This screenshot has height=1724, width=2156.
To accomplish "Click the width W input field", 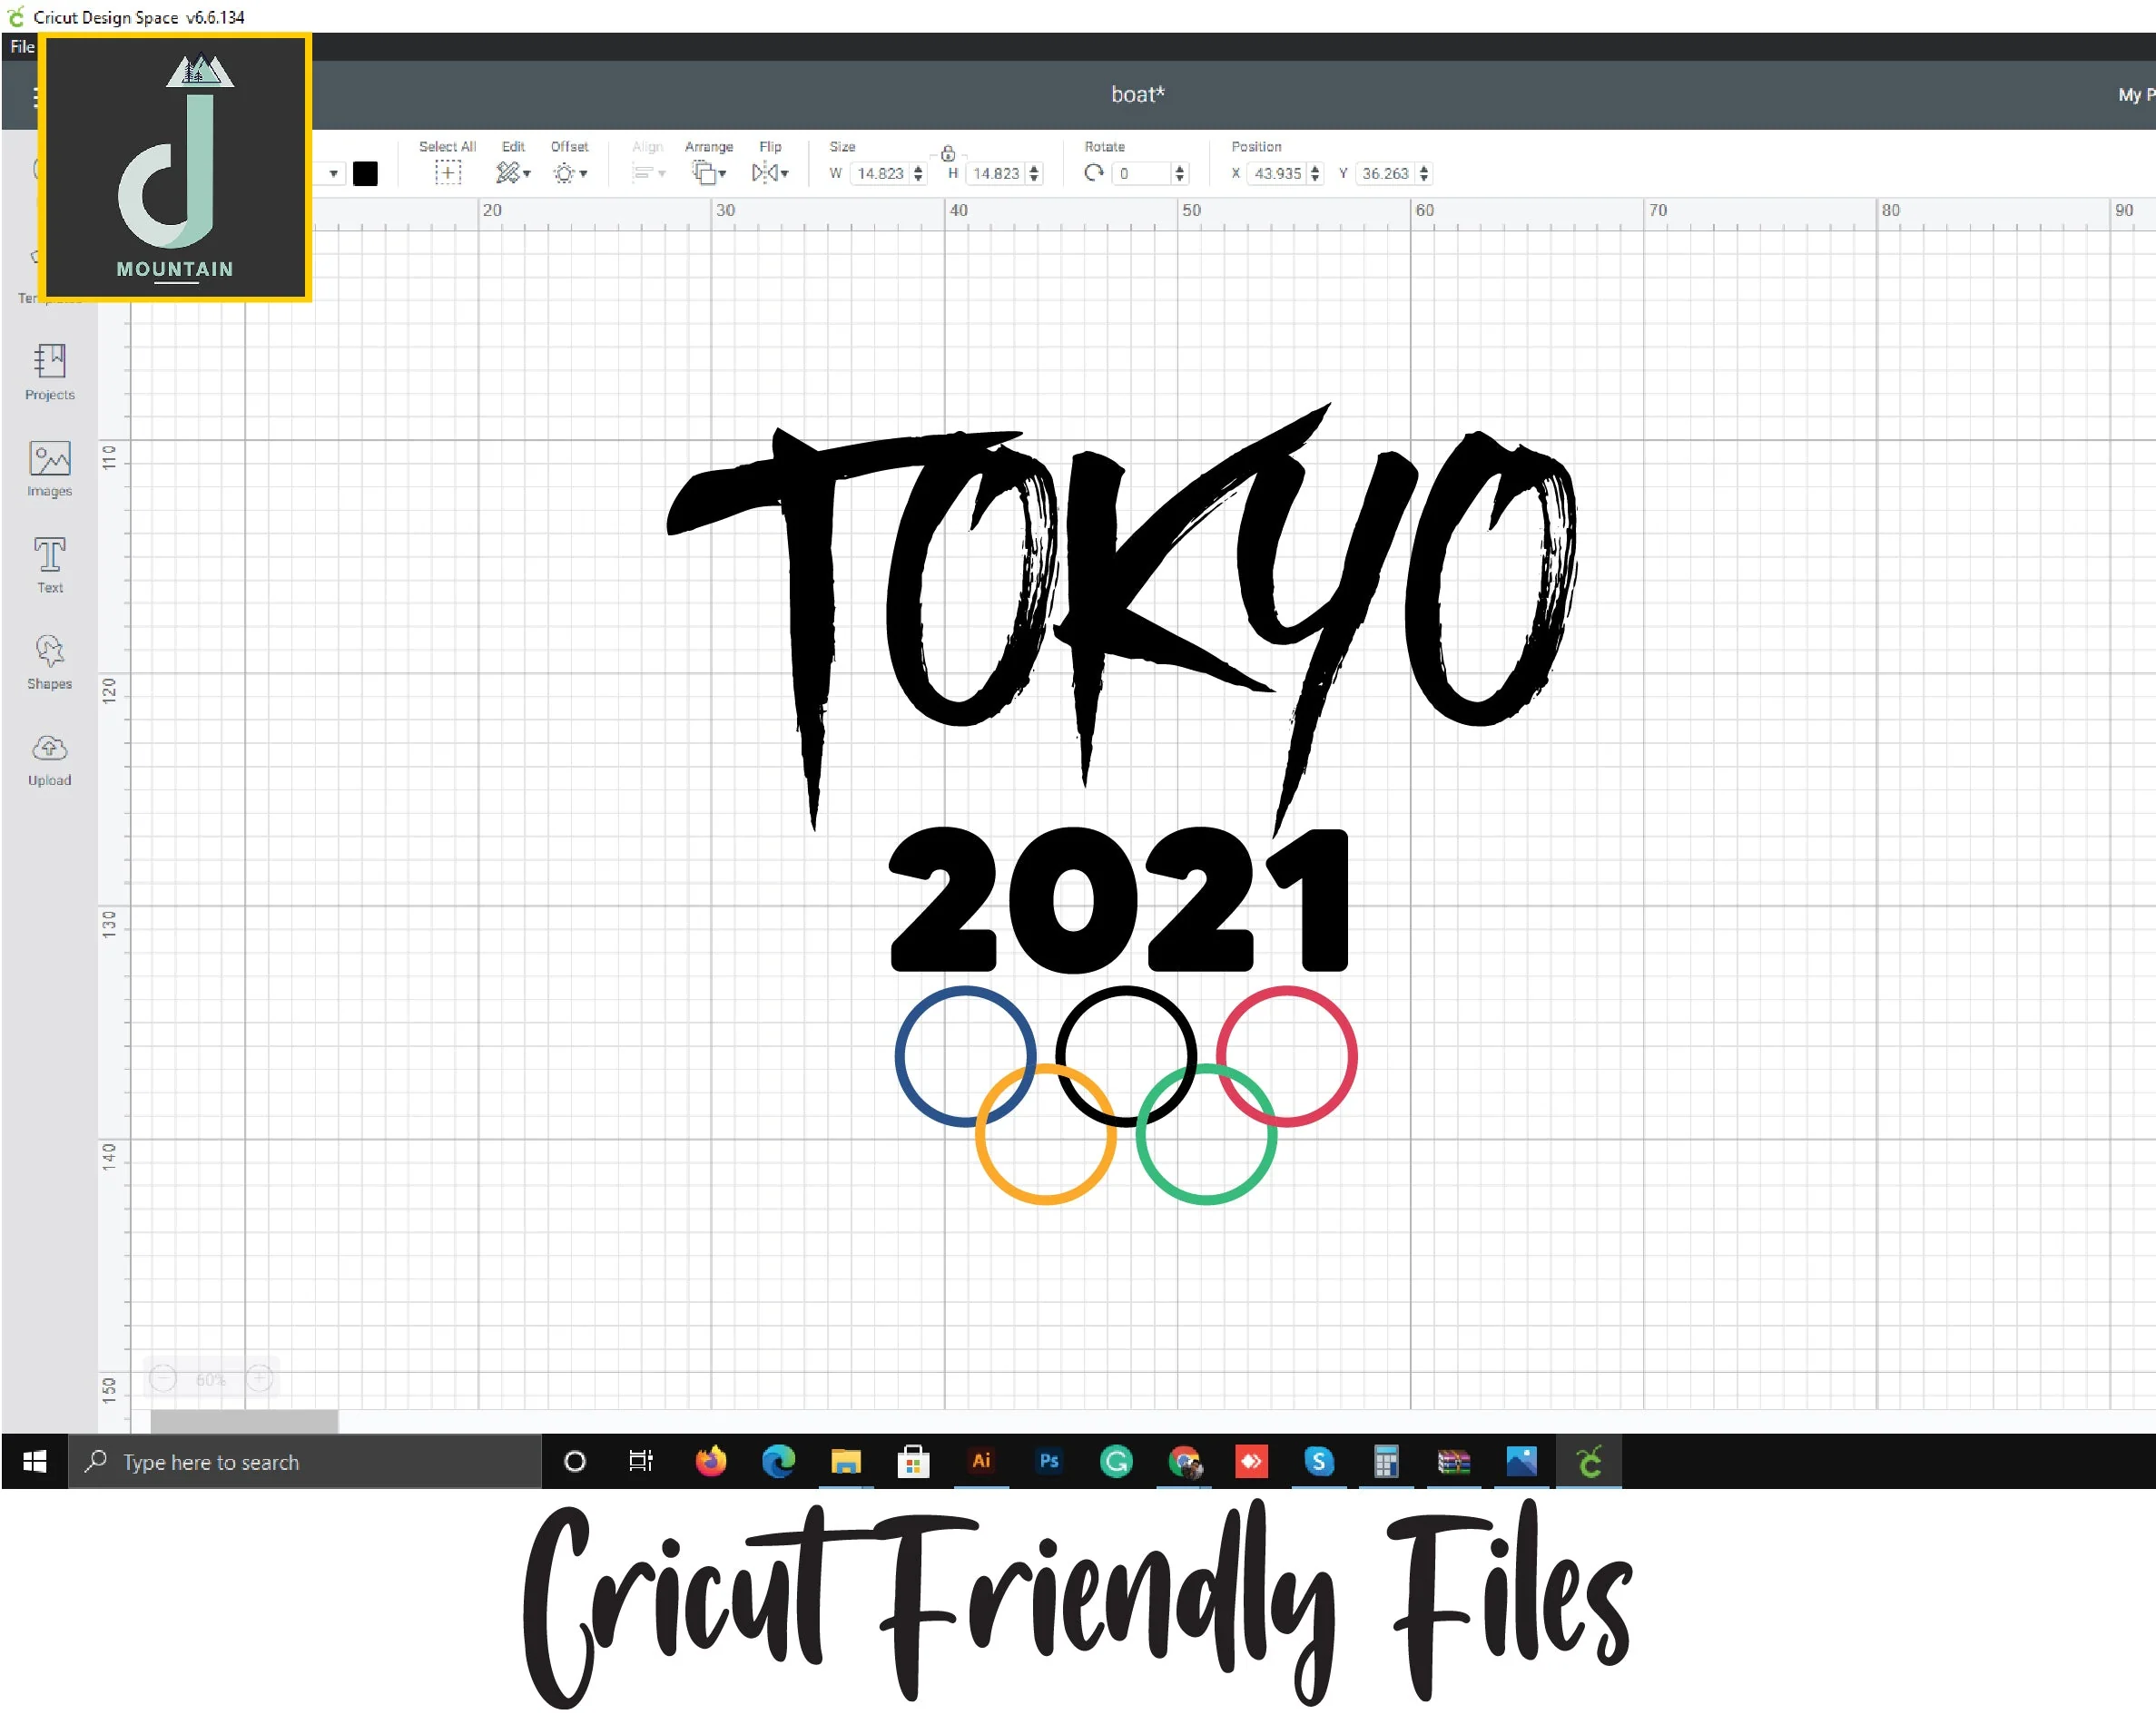I will coord(881,173).
